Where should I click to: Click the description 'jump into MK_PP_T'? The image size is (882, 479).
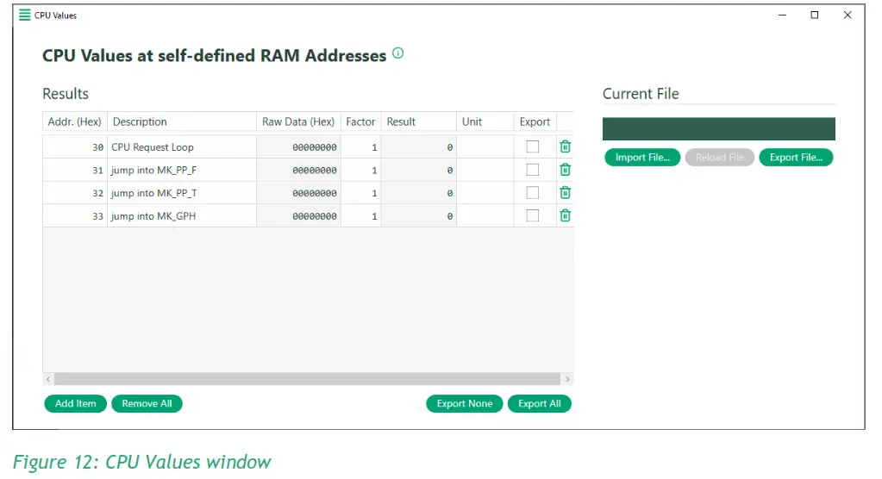click(154, 193)
